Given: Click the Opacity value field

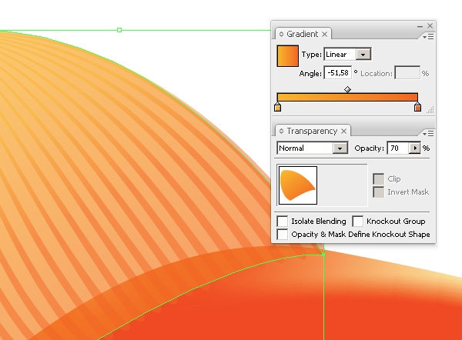Looking at the screenshot, I should pos(398,148).
